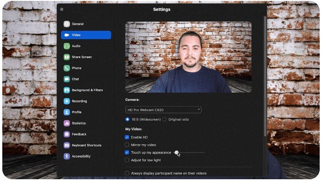Toggle Touch up my appearance checkbox
The width and height of the screenshot is (322, 182).
coord(127,153)
